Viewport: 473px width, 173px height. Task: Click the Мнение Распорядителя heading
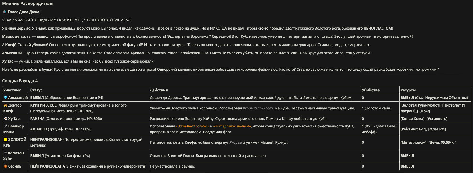click(x=28, y=4)
